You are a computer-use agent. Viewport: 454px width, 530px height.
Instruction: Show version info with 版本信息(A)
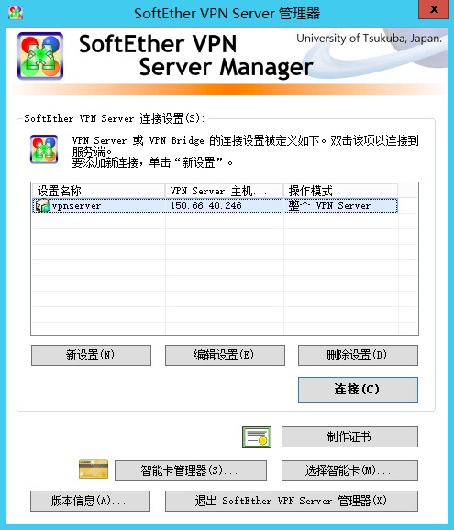[x=90, y=501]
